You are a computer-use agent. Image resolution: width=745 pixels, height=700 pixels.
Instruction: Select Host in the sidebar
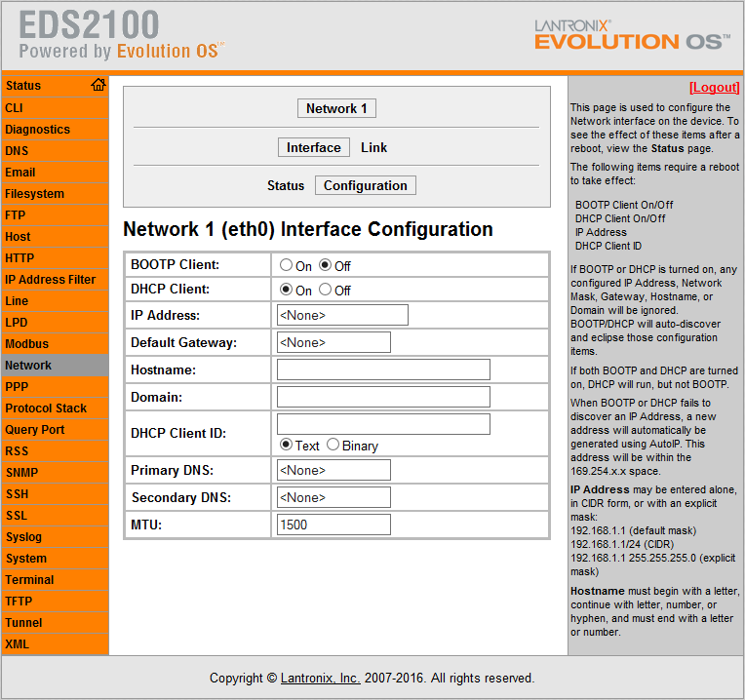click(56, 237)
